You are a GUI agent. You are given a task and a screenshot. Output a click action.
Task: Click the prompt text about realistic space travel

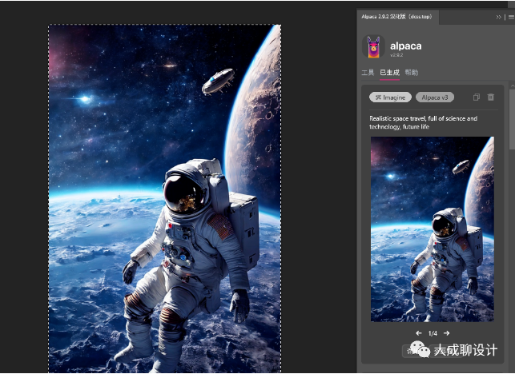point(423,122)
